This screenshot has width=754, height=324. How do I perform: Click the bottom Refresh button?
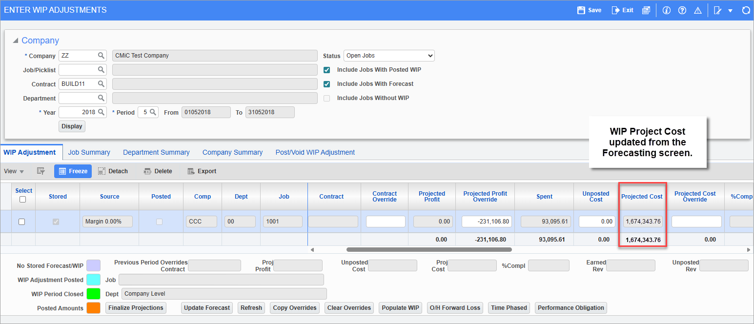click(x=251, y=308)
